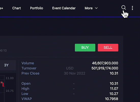Click the red SELL button
This screenshot has width=140, height=102.
(x=108, y=48)
